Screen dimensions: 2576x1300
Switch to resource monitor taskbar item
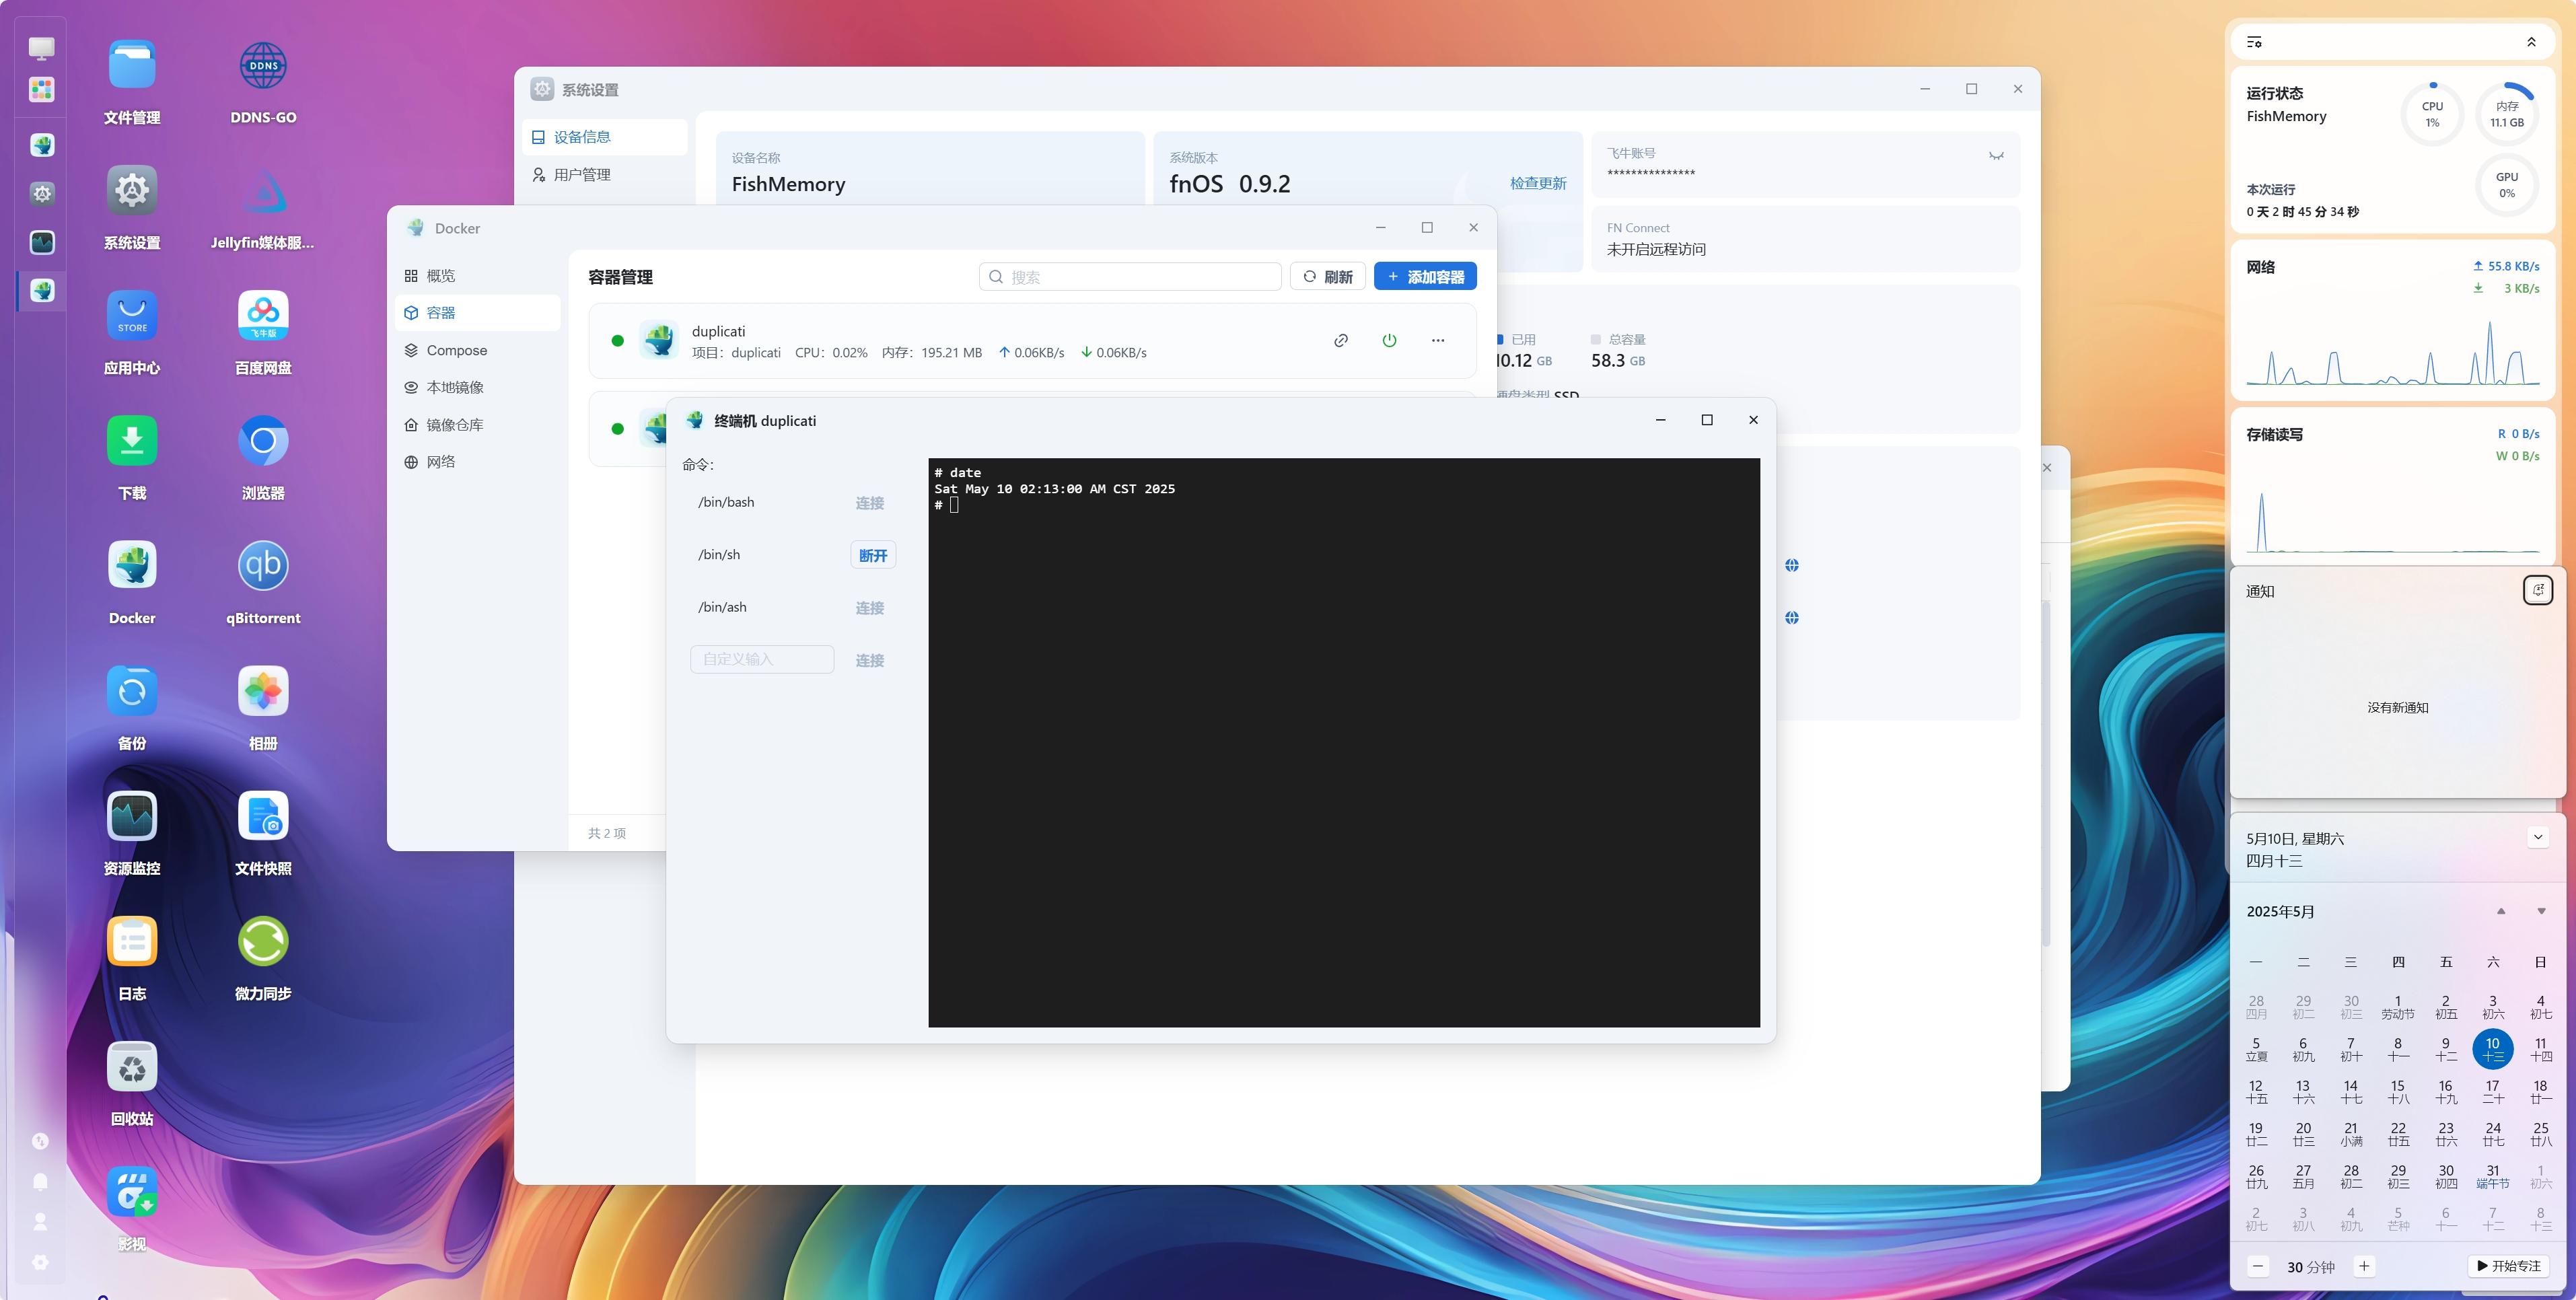click(42, 242)
